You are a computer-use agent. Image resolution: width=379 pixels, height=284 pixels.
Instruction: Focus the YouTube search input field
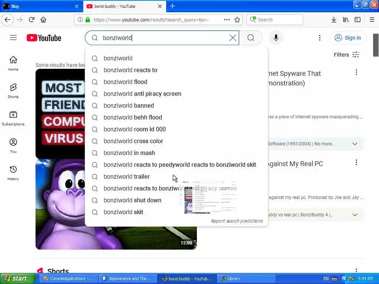click(x=162, y=38)
